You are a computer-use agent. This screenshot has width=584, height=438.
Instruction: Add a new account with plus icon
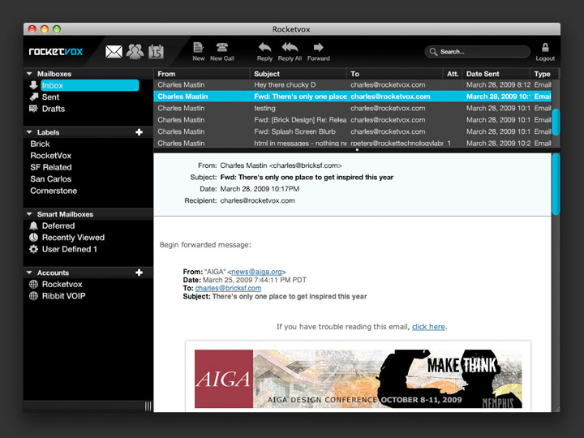139,273
